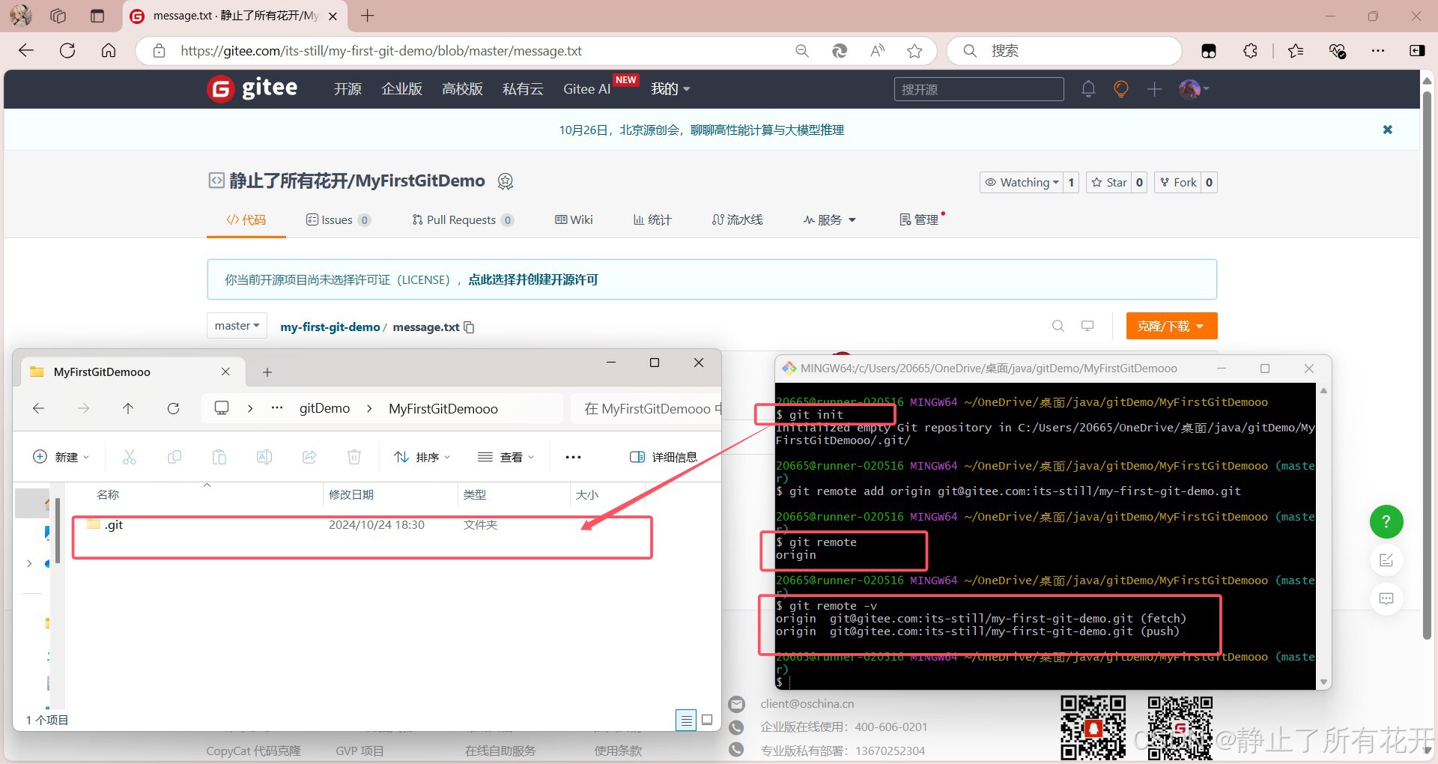
Task: Click Explorer up directory arrow
Action: 128,408
